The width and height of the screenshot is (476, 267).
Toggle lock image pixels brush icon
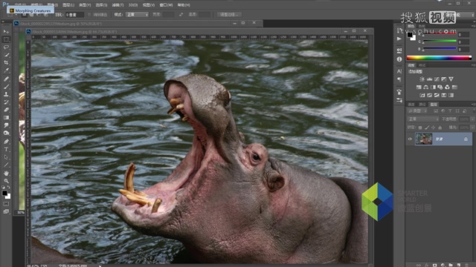click(x=427, y=128)
